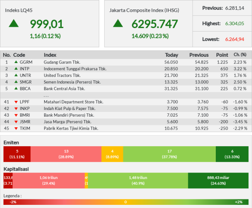The image size is (252, 208).
Task: Expand the hidden rows ellipsis
Action: [46, 96]
